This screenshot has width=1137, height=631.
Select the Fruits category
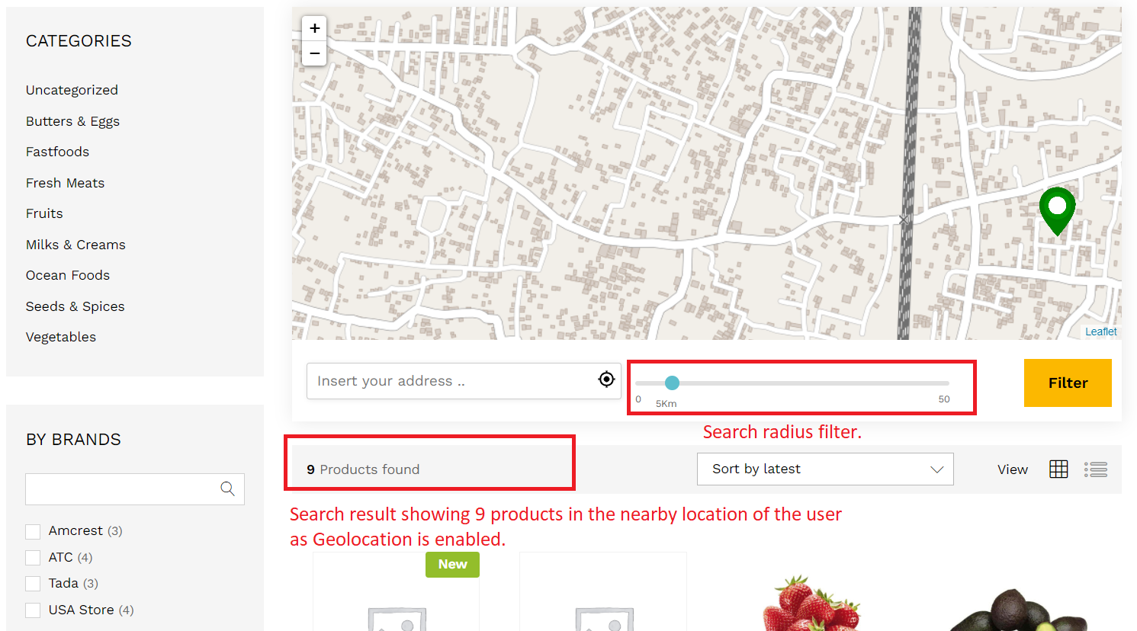(x=43, y=213)
